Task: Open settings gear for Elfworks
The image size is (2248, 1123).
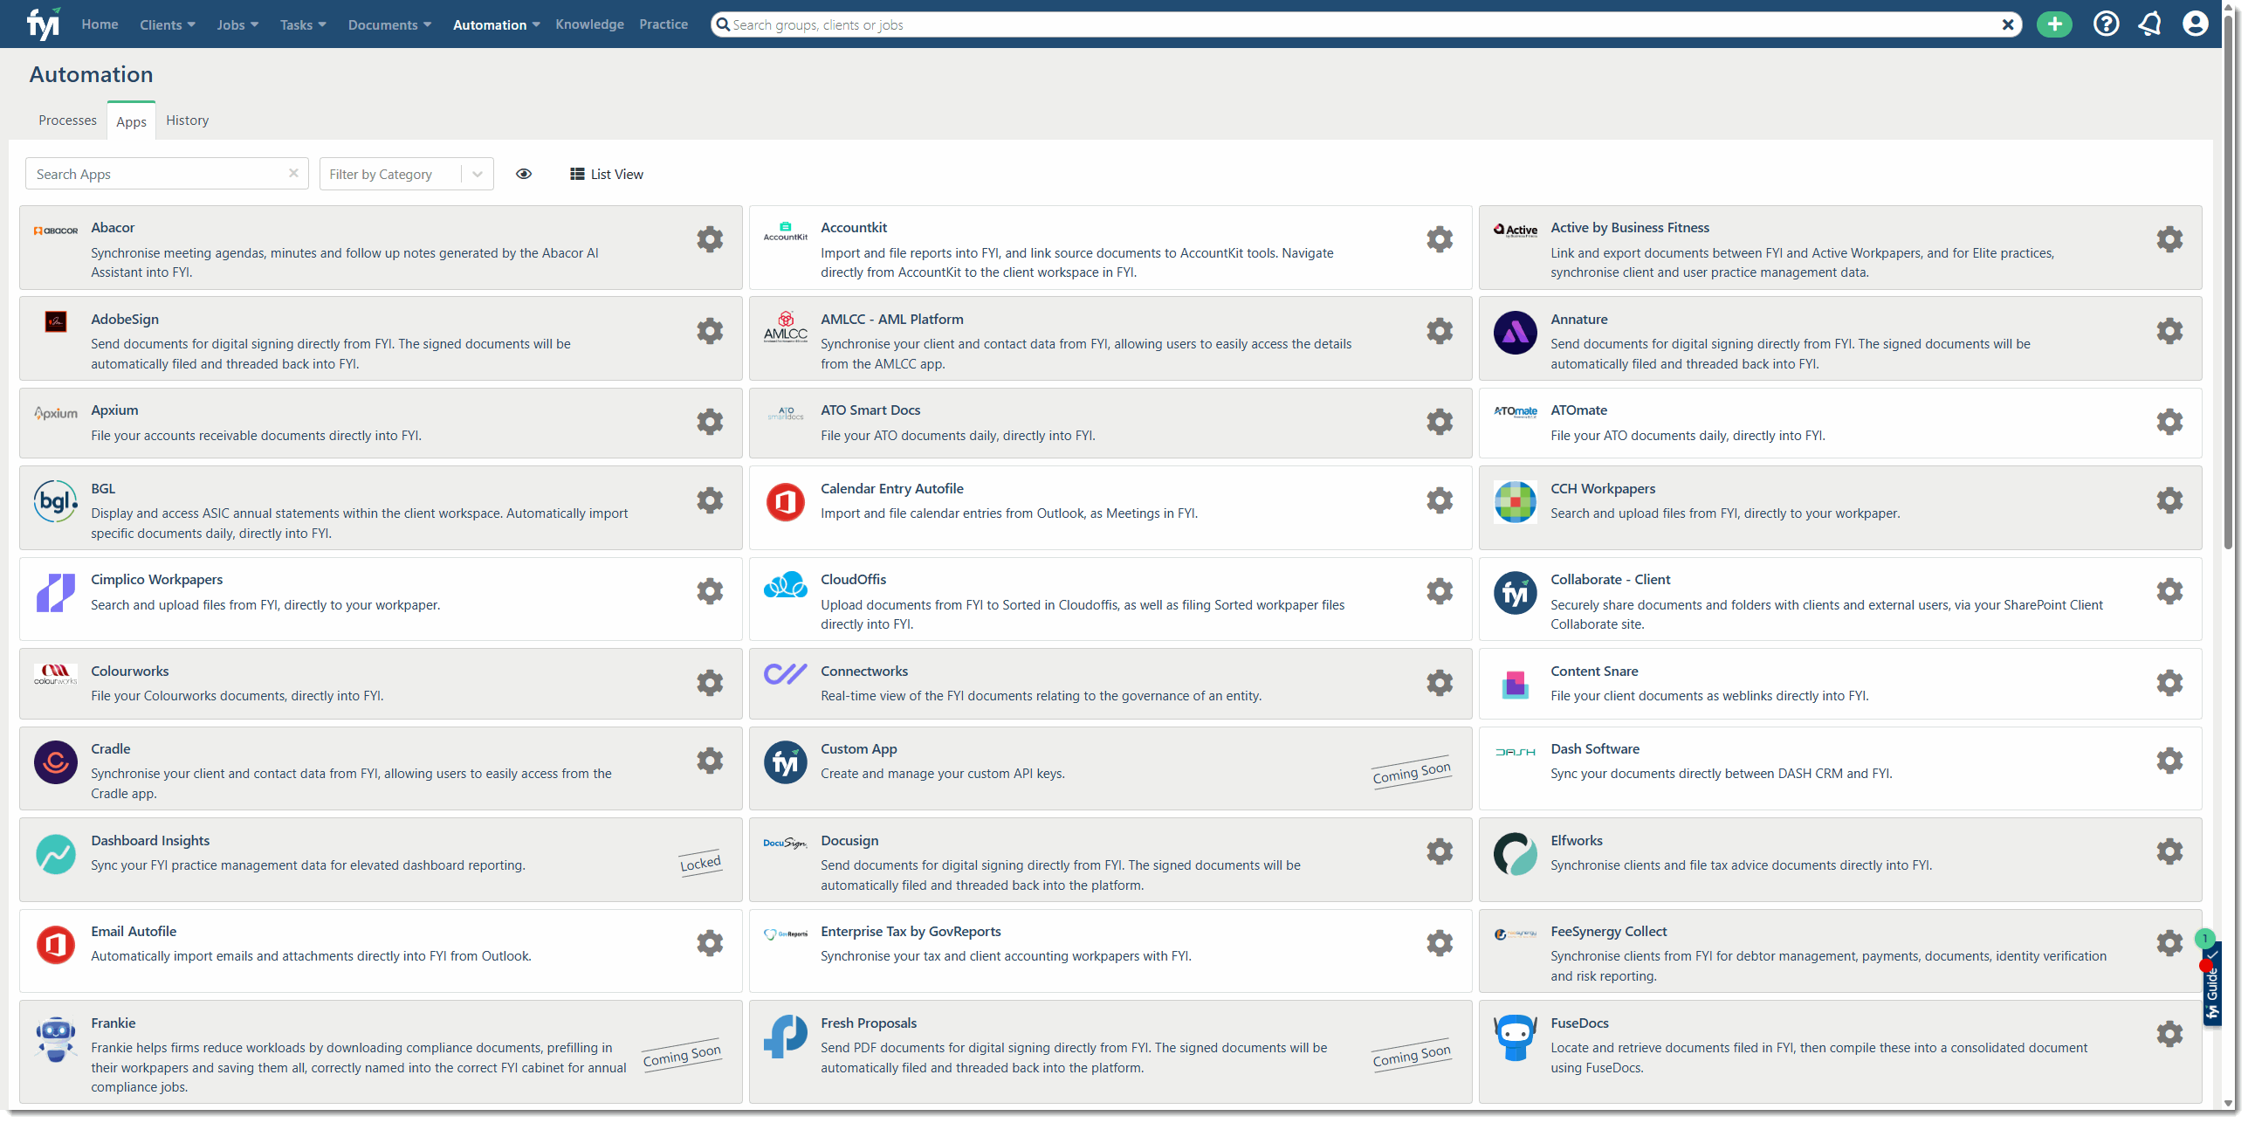Action: point(2169,851)
